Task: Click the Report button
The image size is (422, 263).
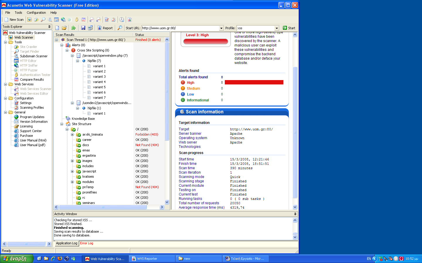Action: [105, 28]
